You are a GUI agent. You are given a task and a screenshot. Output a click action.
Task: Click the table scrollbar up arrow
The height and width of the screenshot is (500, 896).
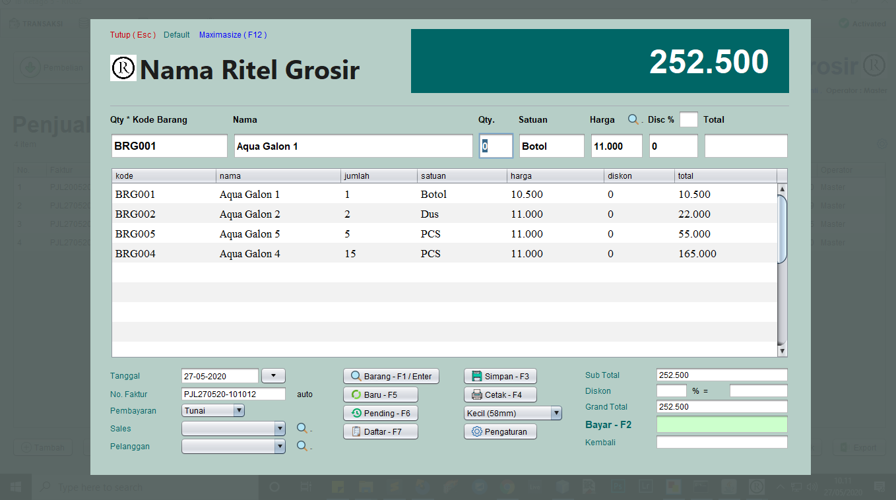click(x=783, y=189)
